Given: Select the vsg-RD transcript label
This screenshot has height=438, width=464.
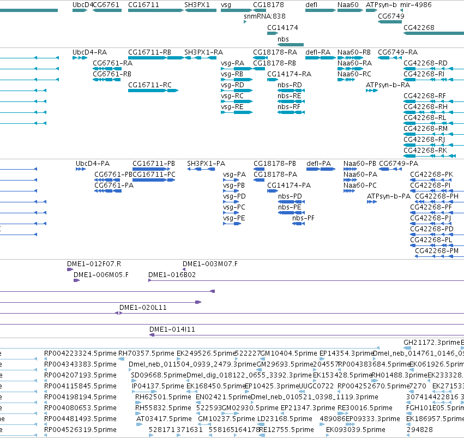Looking at the screenshot, I should point(232,85).
